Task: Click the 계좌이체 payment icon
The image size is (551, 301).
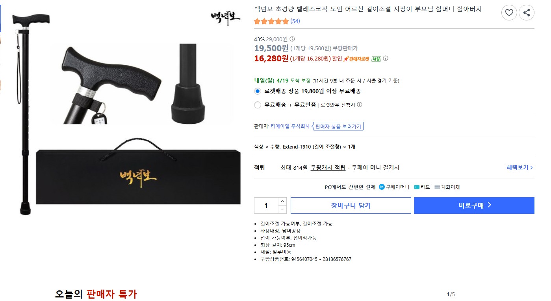Action: [x=437, y=187]
